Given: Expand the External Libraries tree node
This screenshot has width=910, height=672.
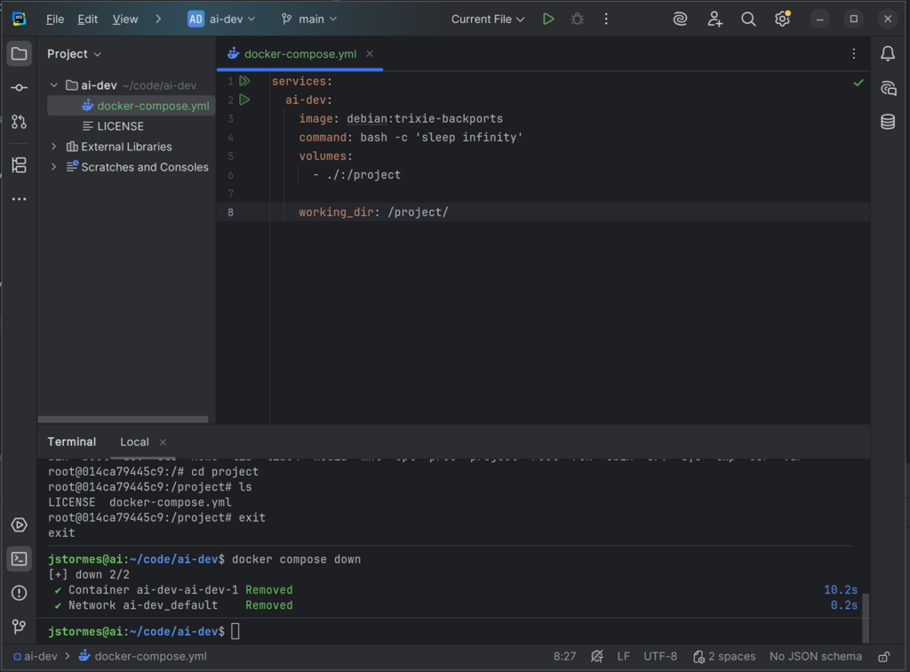Looking at the screenshot, I should tap(54, 147).
